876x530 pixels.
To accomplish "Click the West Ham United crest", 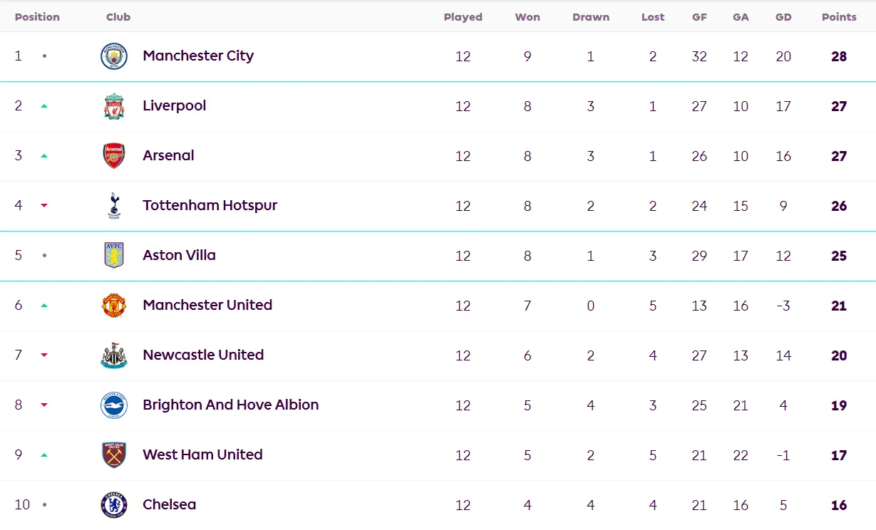I will click(114, 455).
